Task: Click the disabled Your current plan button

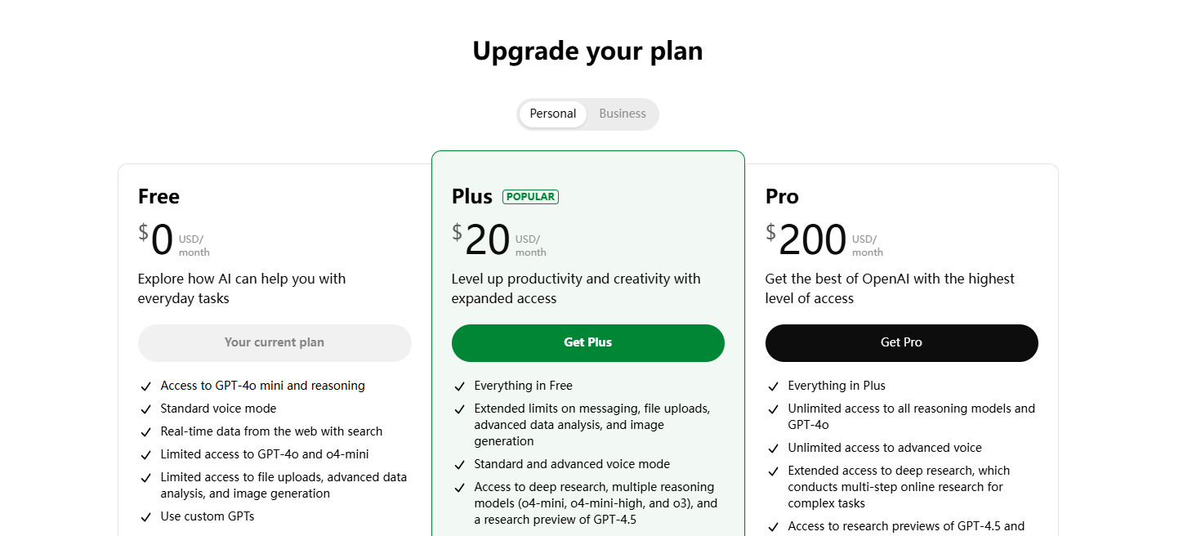Action: click(x=275, y=342)
